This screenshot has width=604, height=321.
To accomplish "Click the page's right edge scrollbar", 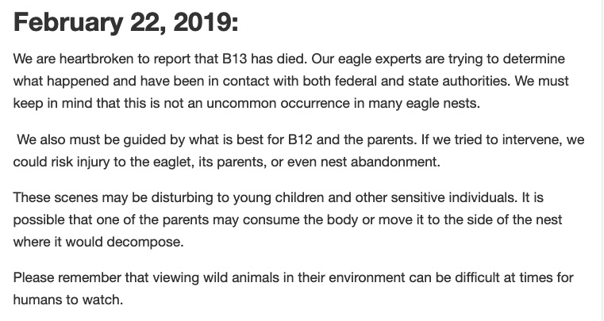I will [602, 160].
